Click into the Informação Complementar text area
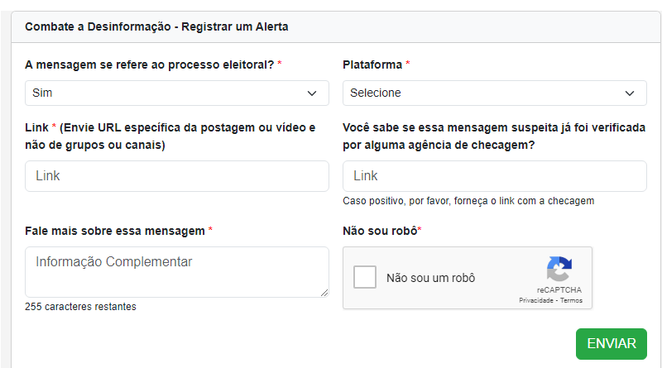The height and width of the screenshot is (368, 662). click(177, 271)
